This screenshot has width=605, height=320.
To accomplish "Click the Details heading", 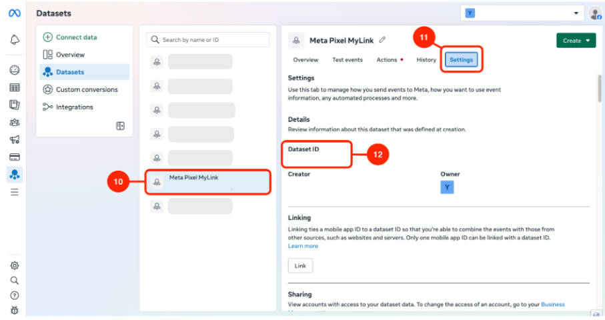I will (299, 119).
